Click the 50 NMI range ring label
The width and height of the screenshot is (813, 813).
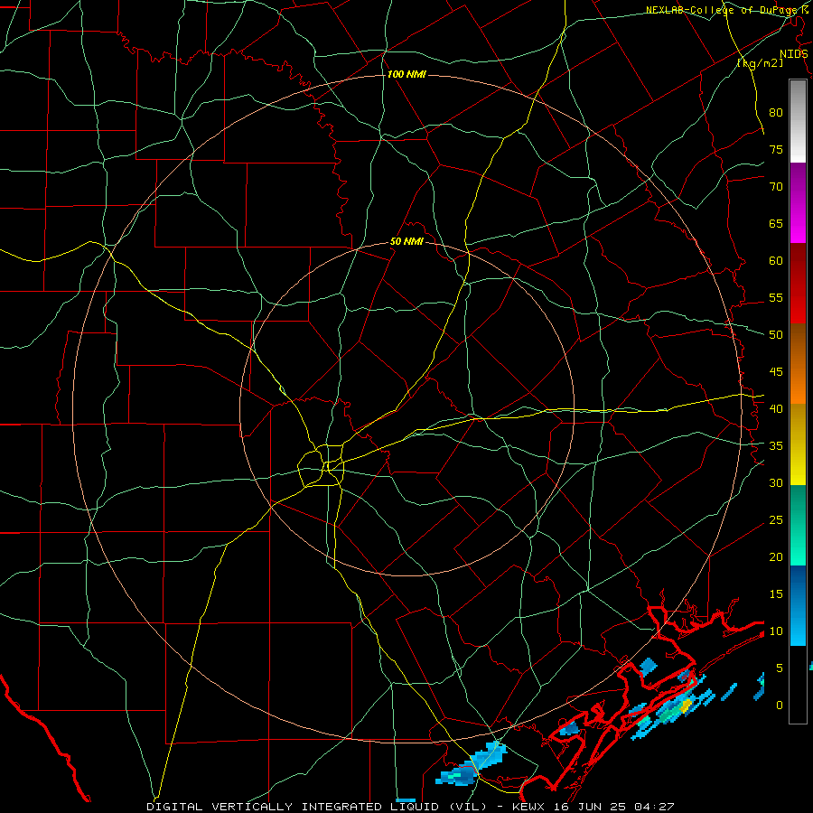[406, 241]
